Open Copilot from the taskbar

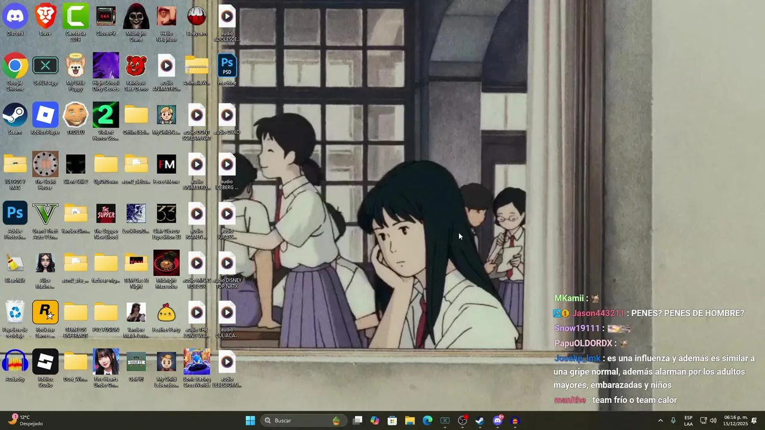click(375, 420)
